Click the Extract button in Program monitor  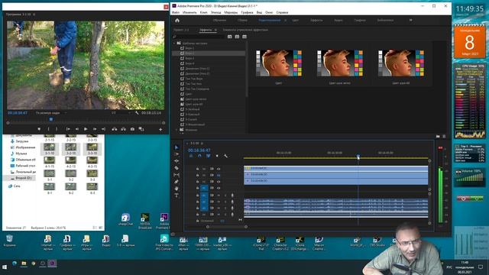pyautogui.click(x=124, y=129)
